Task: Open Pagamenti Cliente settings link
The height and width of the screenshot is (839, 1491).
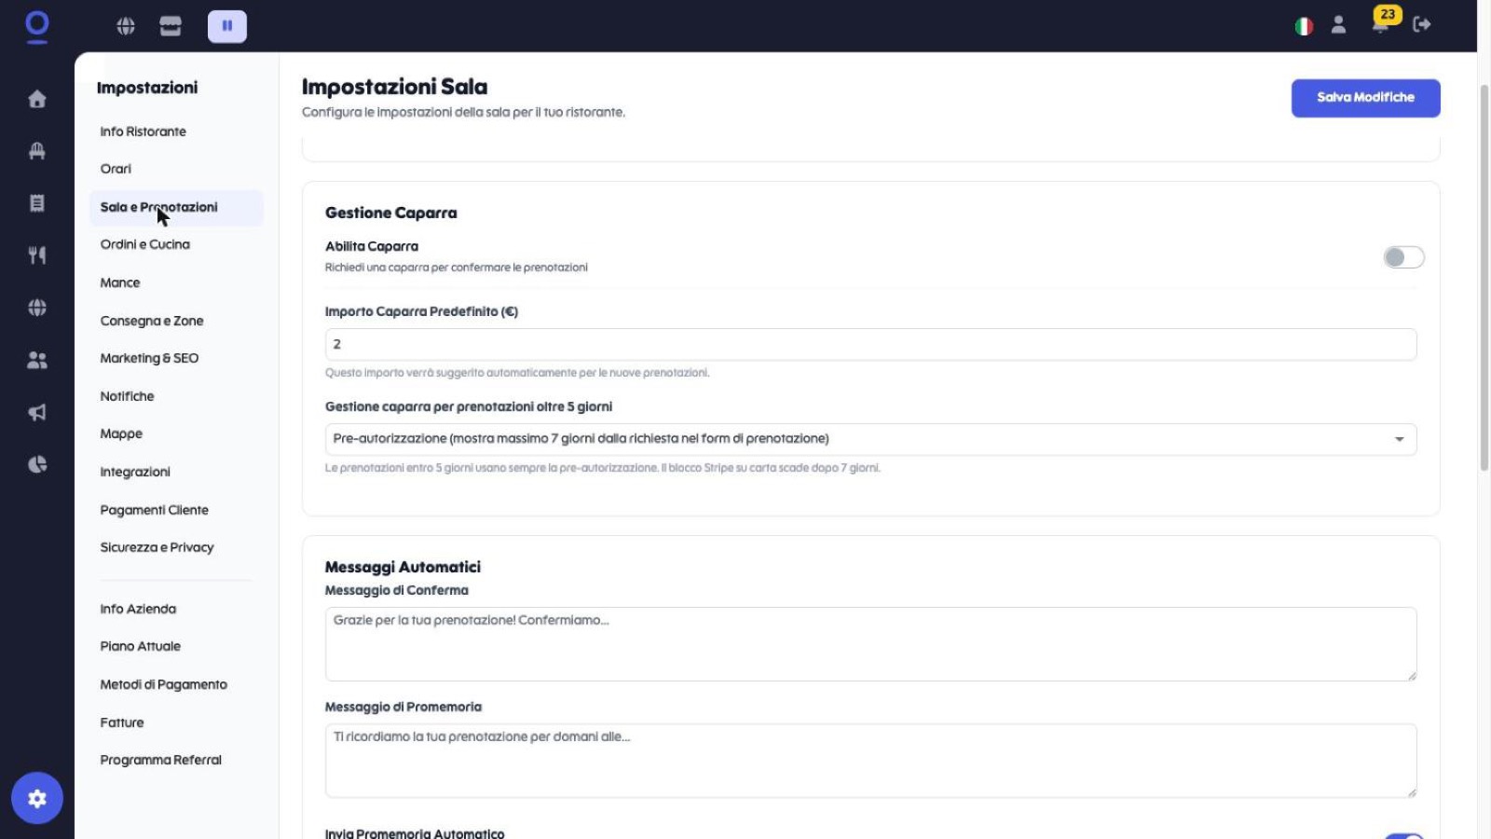Action: pyautogui.click(x=155, y=510)
